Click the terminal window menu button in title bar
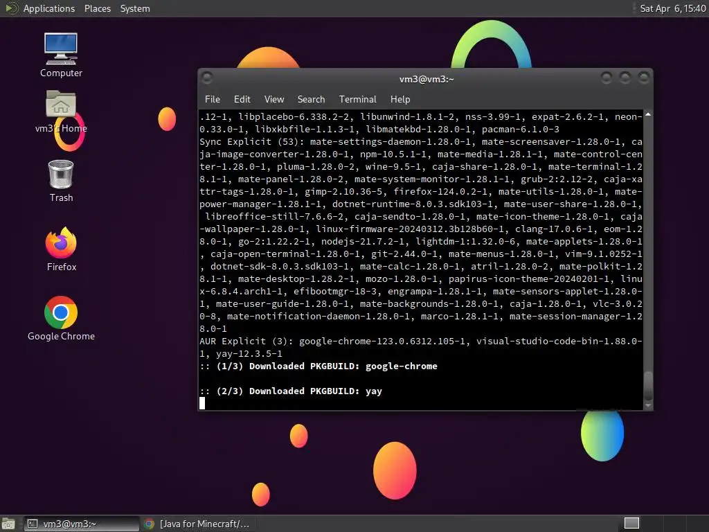Screen dimensions: 709x532 tap(207, 78)
